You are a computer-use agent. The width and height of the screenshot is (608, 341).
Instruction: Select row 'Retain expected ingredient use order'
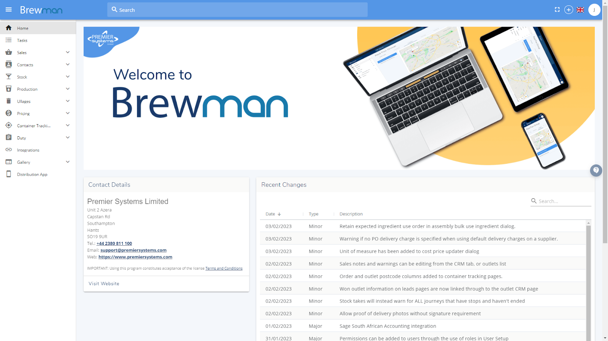coord(423,226)
